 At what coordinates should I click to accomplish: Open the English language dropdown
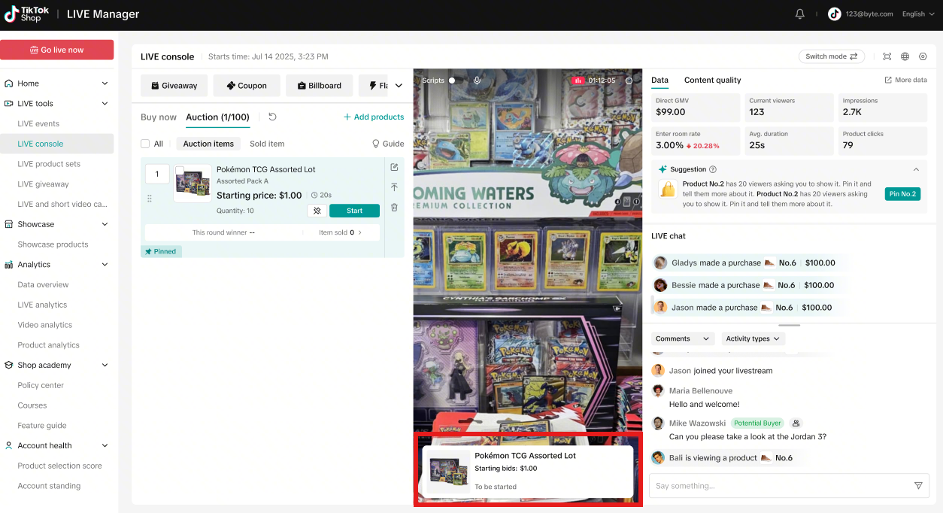[918, 14]
